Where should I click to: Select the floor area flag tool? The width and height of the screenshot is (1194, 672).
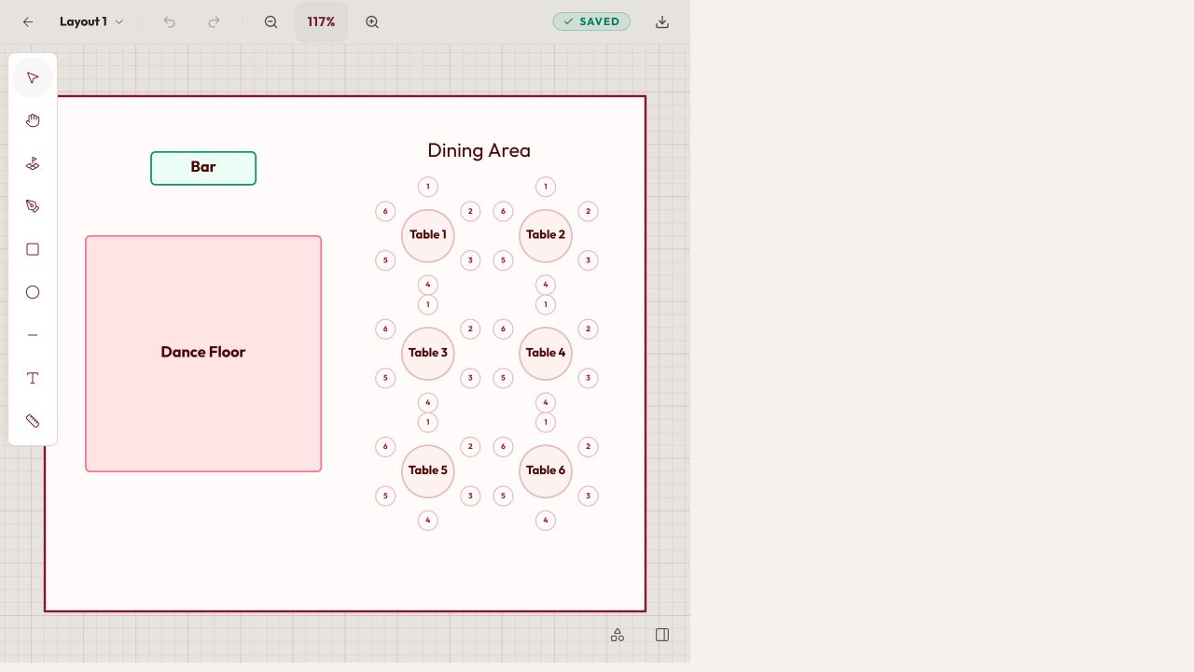point(33,163)
